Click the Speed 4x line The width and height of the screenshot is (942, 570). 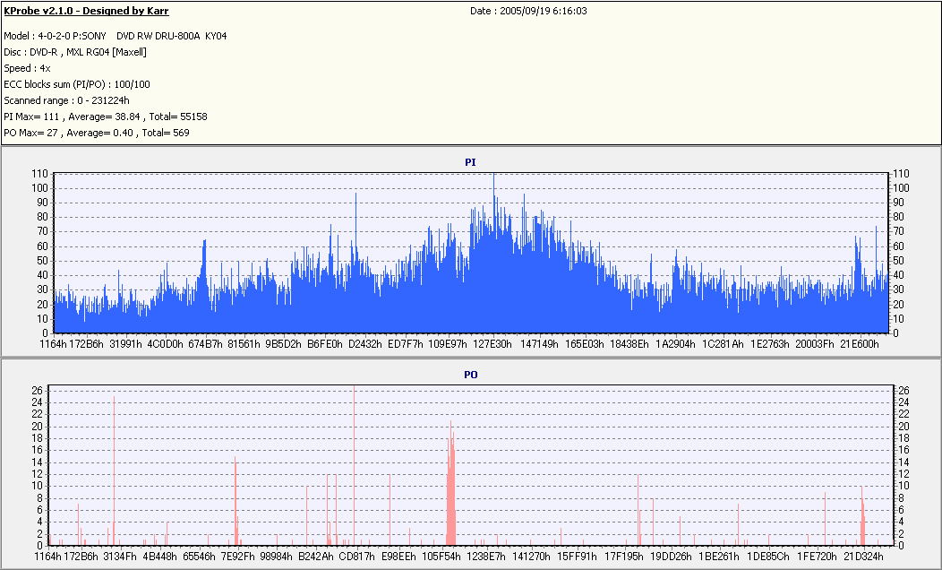(x=27, y=68)
